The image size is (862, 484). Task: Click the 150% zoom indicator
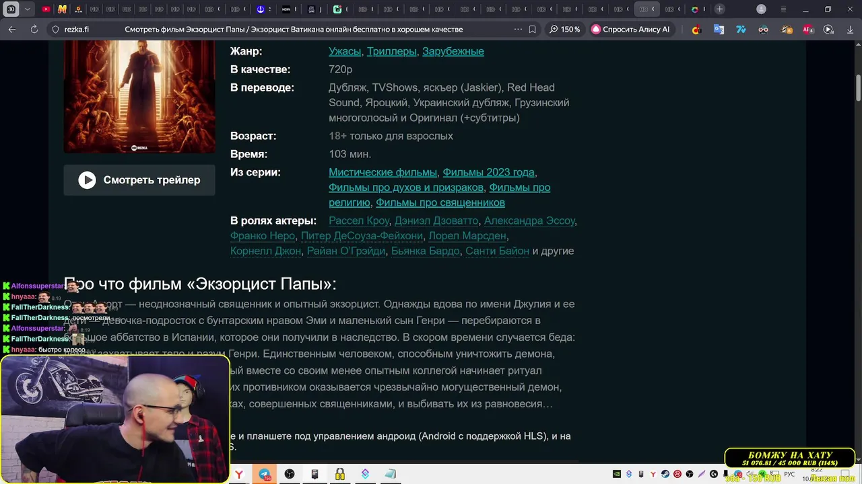click(x=564, y=30)
